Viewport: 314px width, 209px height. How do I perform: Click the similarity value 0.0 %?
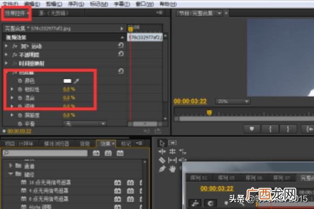69,89
